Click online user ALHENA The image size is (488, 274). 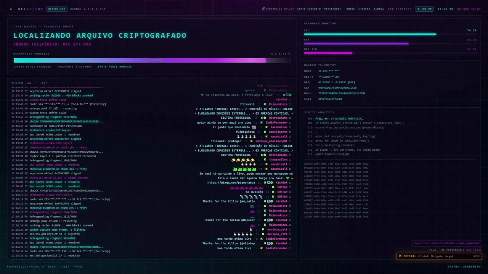pos(379,9)
